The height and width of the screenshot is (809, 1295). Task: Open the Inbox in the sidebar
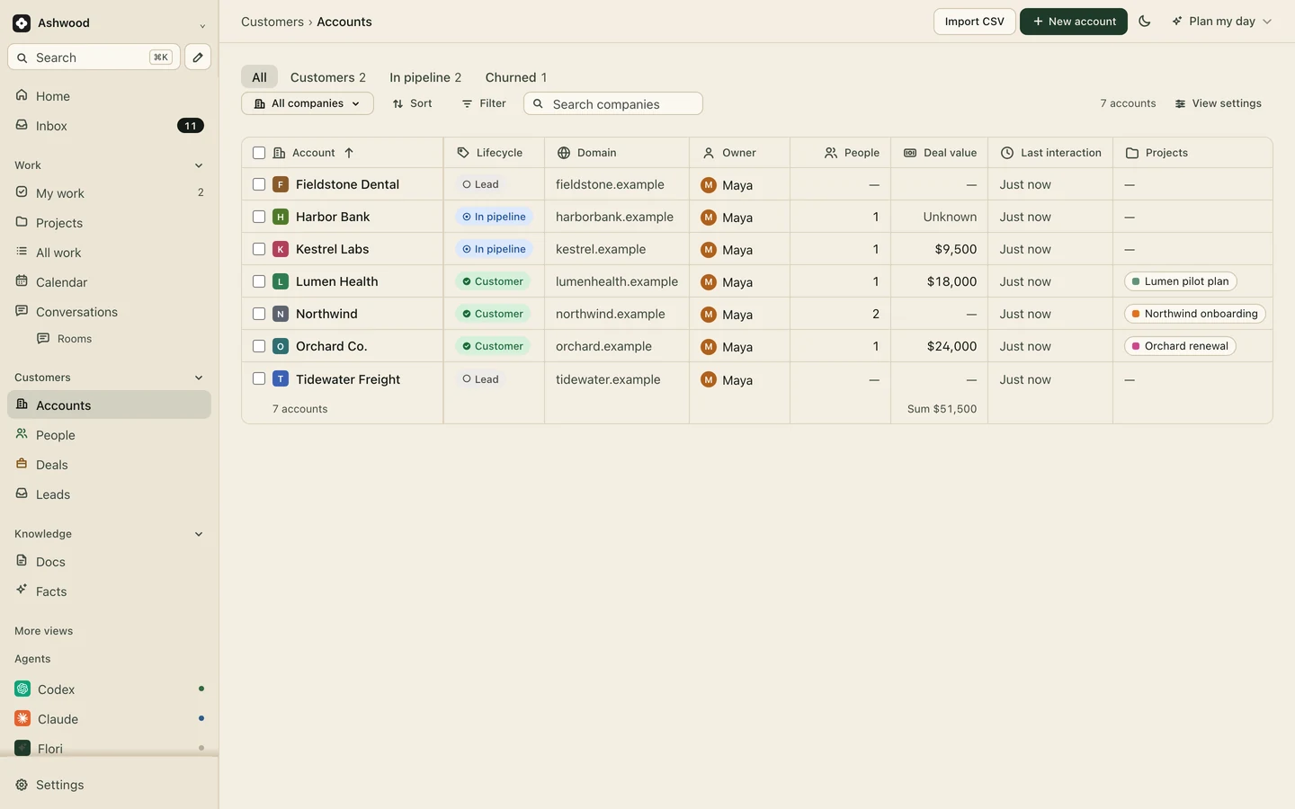pyautogui.click(x=109, y=126)
